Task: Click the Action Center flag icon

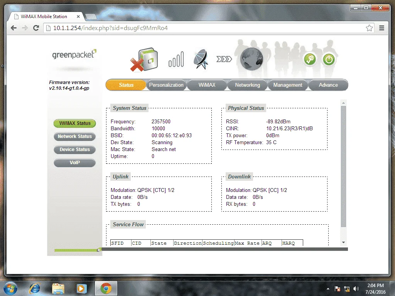Action: click(337, 289)
